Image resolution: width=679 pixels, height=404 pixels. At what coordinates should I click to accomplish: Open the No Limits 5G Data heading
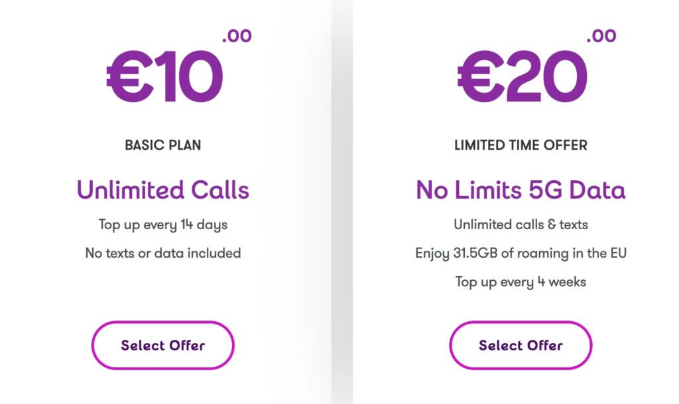(x=521, y=191)
